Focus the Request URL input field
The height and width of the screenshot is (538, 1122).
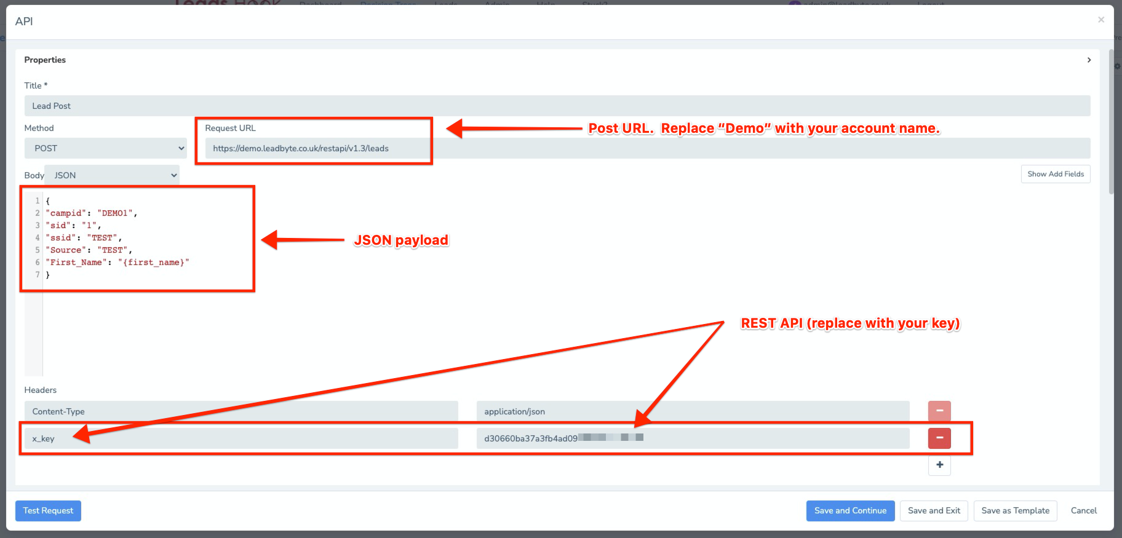[648, 148]
